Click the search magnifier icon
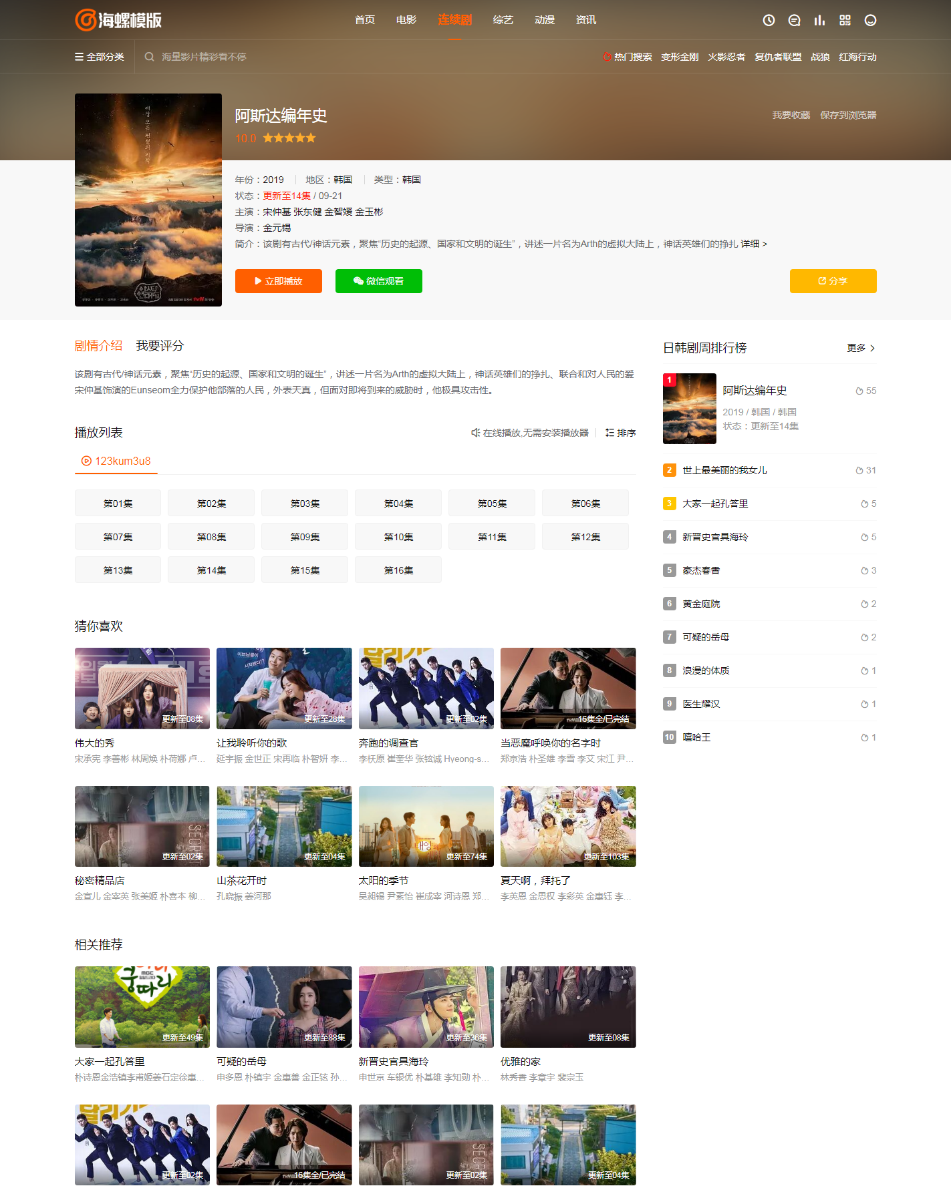 (x=149, y=57)
